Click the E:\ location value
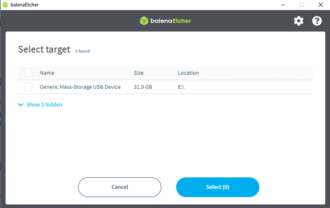The width and height of the screenshot is (330, 208). tap(181, 87)
